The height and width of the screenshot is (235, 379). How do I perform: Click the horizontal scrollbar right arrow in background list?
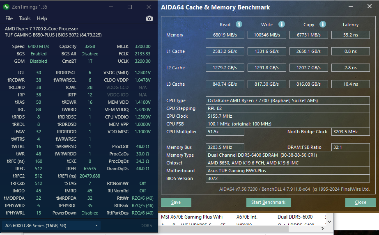coord(322,228)
